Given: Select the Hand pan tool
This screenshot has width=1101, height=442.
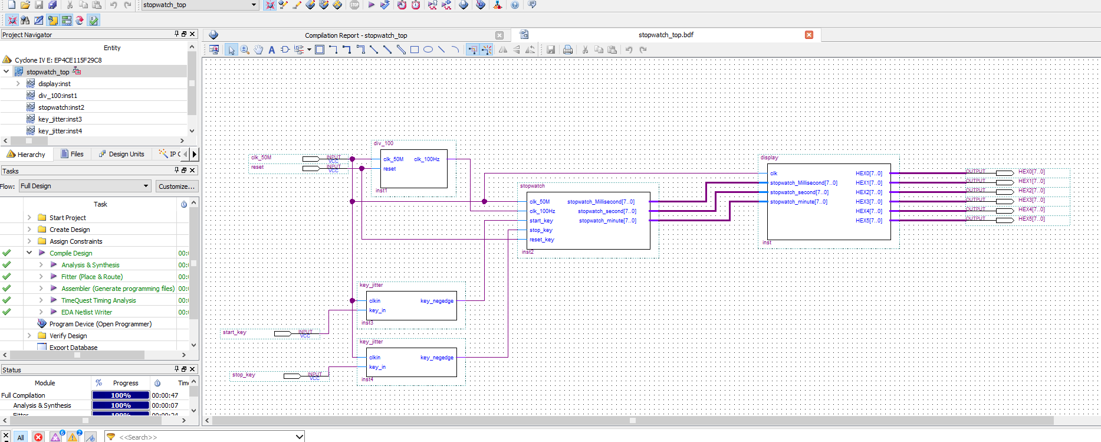Looking at the screenshot, I should pyautogui.click(x=258, y=50).
